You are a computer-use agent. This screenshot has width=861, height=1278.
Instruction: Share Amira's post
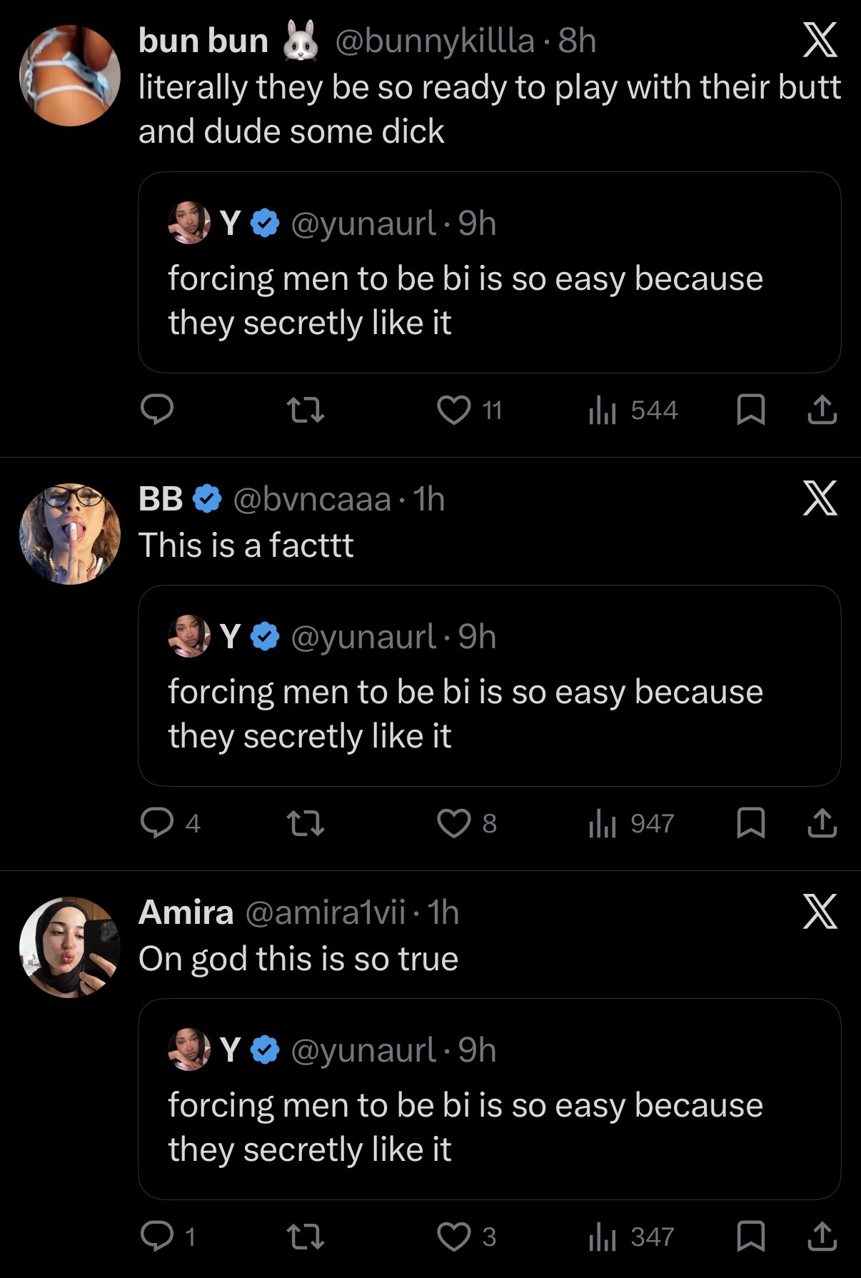point(822,1236)
